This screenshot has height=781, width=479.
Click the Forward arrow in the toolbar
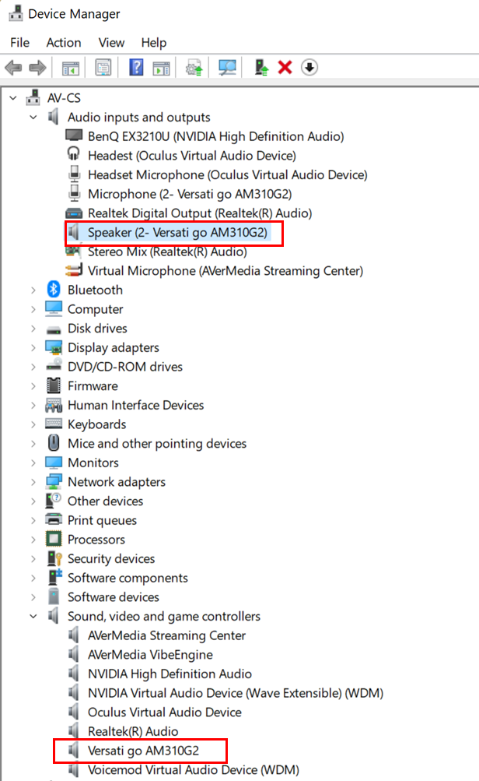click(37, 68)
